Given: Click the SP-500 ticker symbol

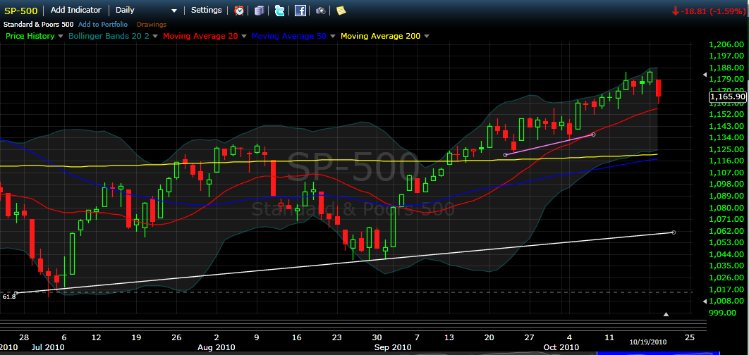Looking at the screenshot, I should tap(20, 11).
